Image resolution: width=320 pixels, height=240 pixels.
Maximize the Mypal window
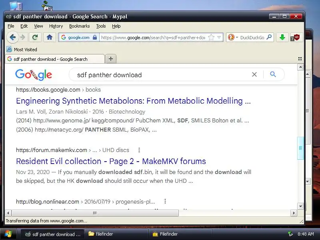pyautogui.click(x=284, y=16)
